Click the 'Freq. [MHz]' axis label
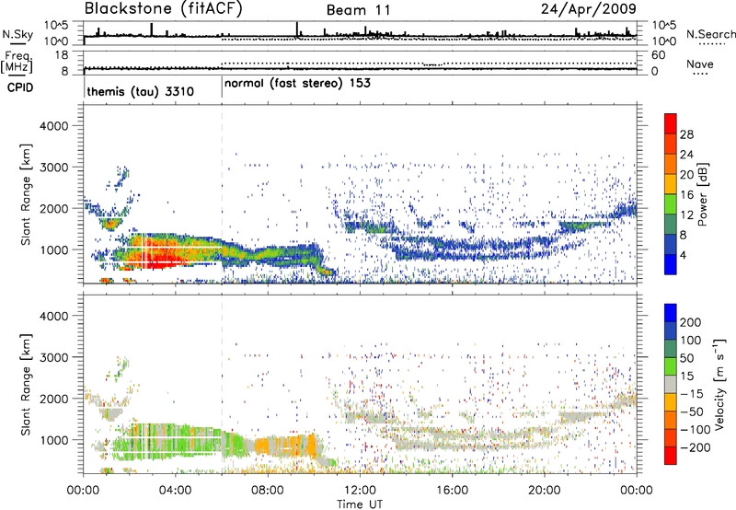This screenshot has width=736, height=510. point(17,62)
